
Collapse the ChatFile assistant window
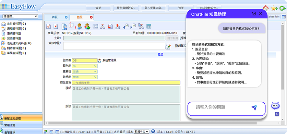click(254, 14)
